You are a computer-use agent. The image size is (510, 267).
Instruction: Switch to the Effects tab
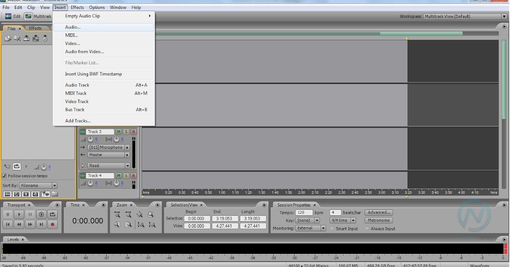pos(35,28)
